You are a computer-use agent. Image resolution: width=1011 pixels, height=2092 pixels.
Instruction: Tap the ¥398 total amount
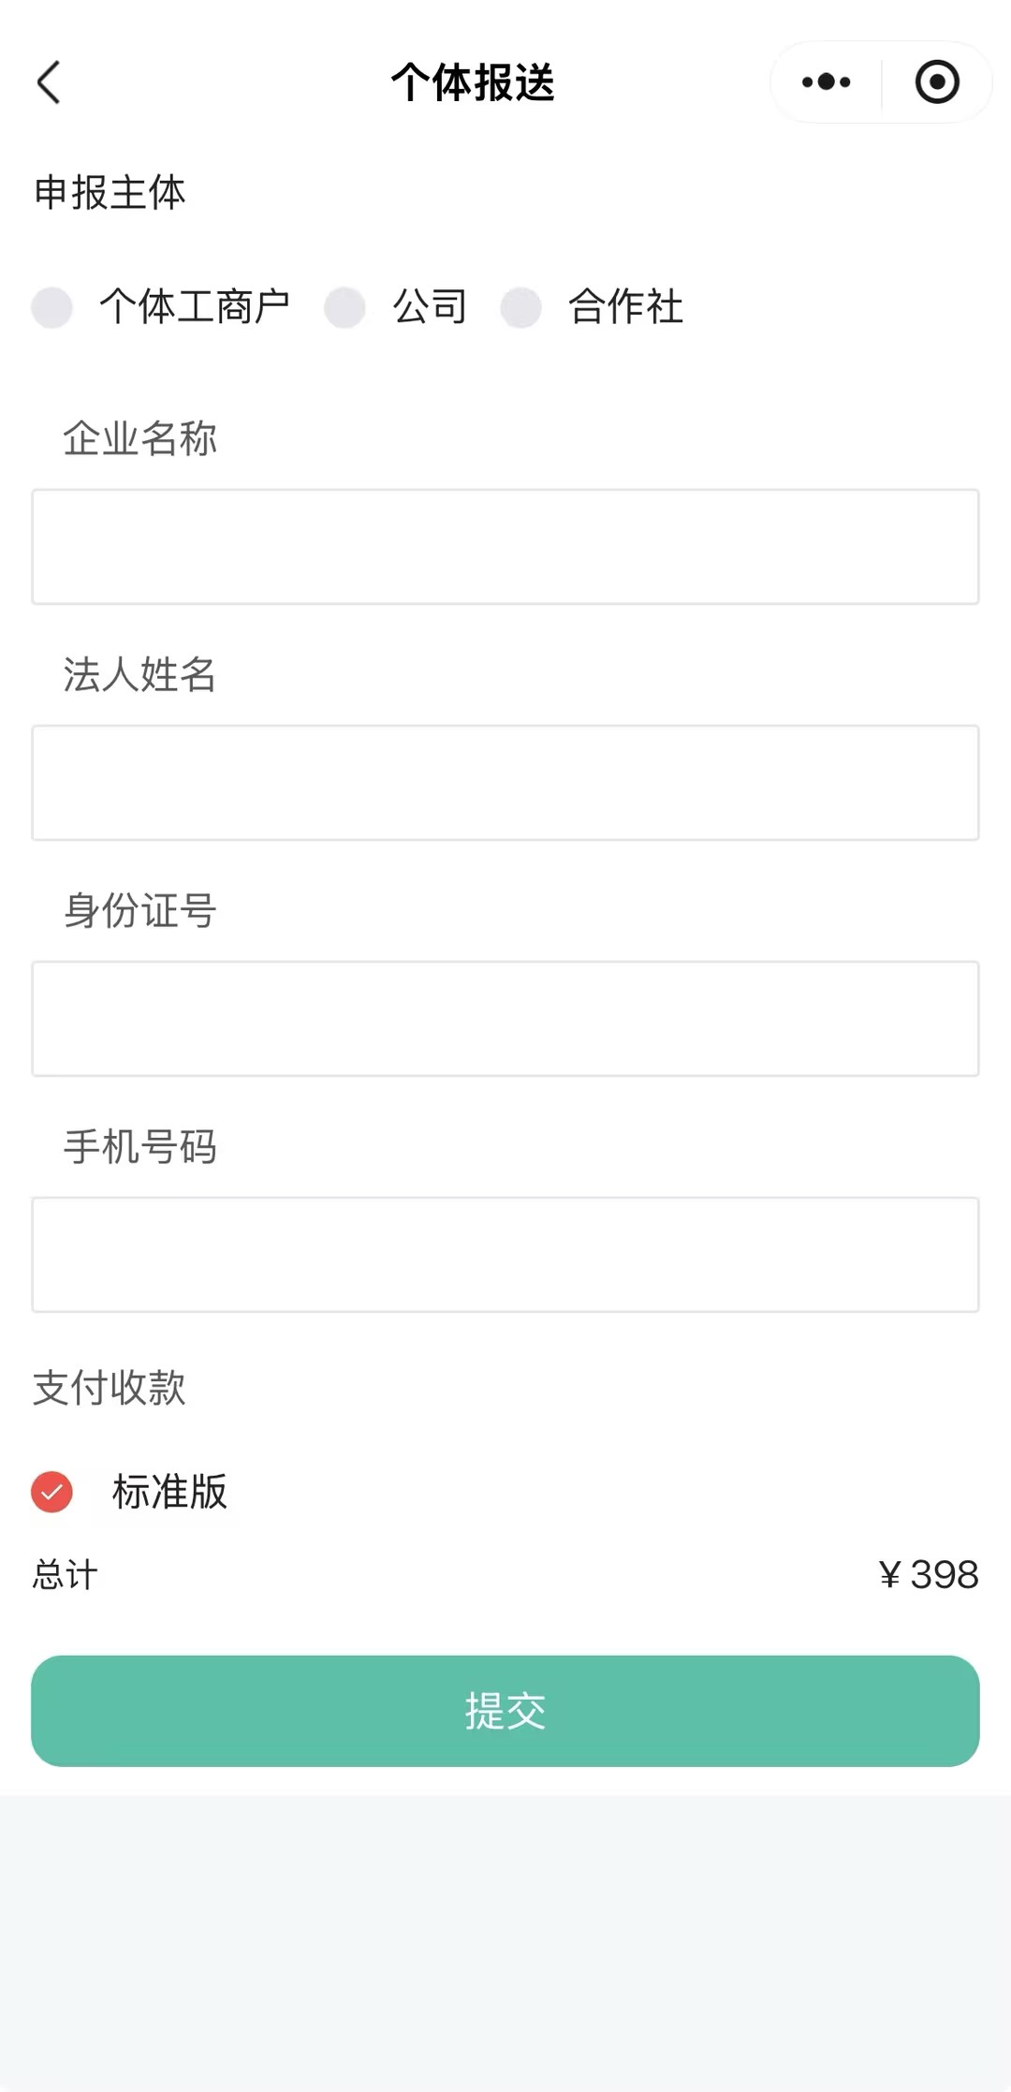point(929,1575)
